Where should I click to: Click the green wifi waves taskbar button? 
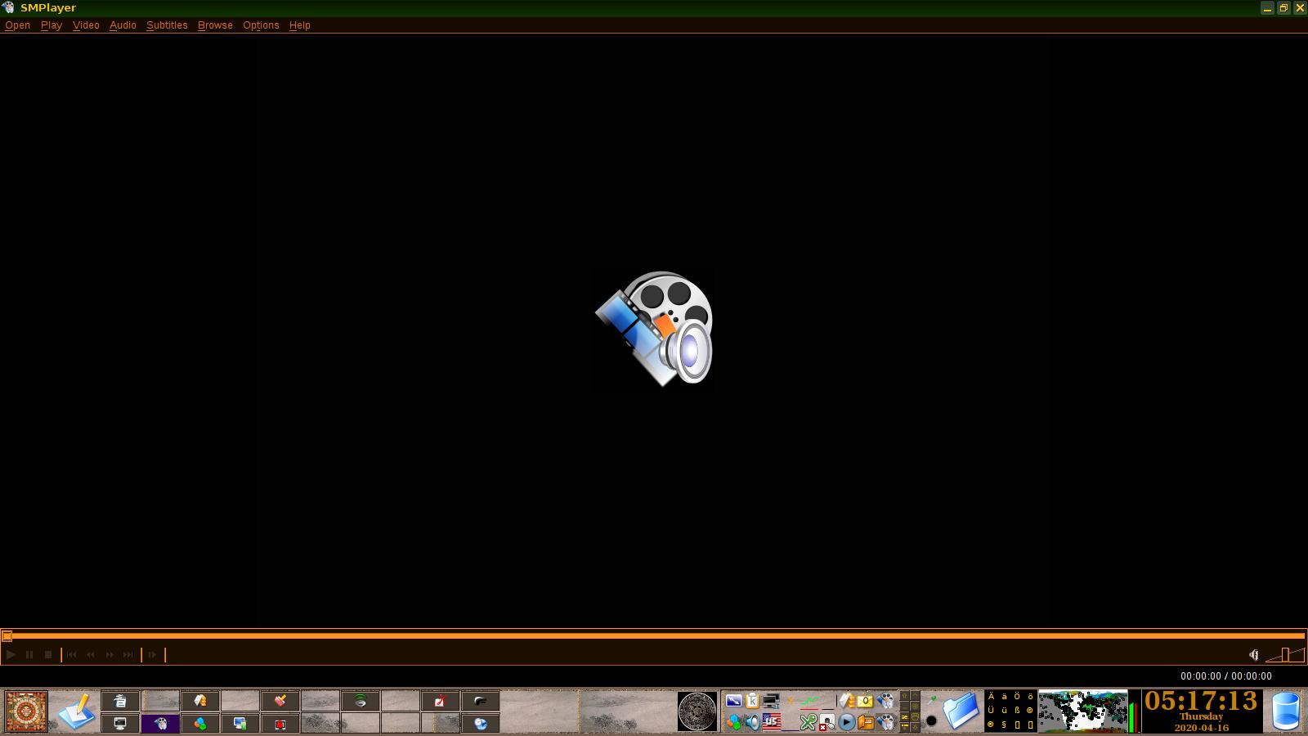[361, 701]
